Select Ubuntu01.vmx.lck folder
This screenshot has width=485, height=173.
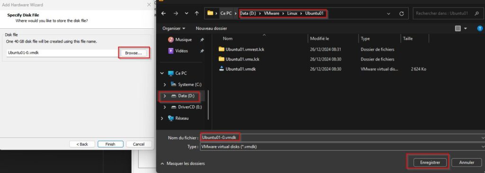tap(242, 59)
